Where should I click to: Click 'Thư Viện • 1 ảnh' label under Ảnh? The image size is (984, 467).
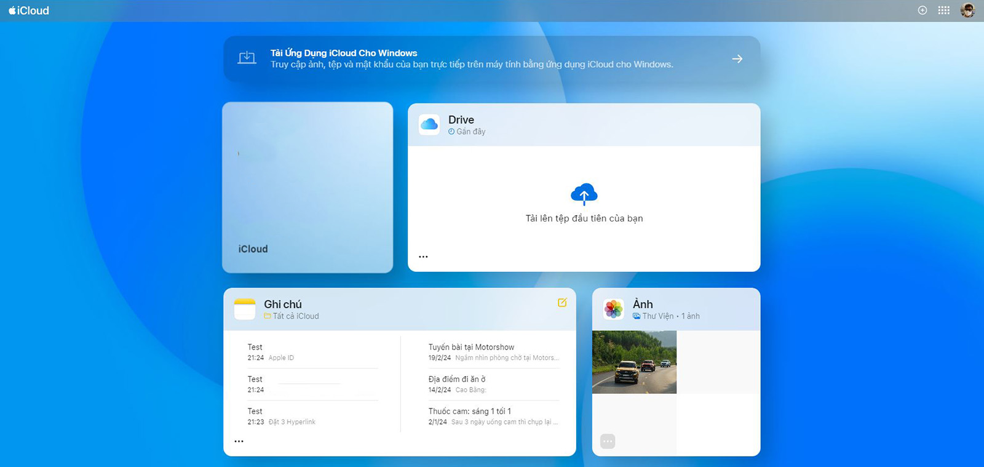point(666,316)
